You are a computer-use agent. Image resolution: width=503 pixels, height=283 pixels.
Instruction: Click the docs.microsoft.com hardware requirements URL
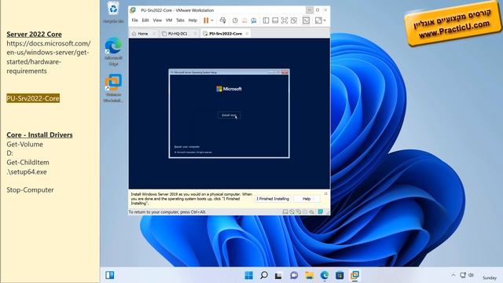[x=49, y=57]
